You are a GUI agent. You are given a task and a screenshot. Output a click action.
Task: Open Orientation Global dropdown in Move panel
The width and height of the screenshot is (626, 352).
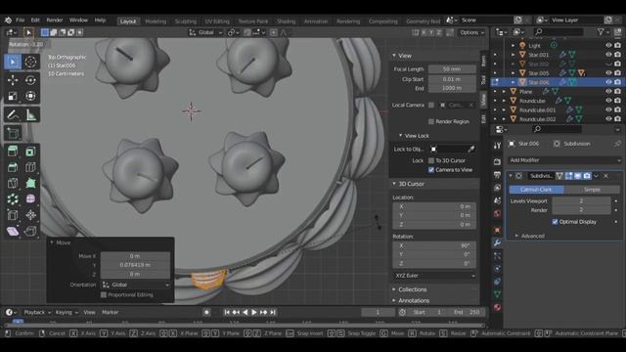pos(135,285)
